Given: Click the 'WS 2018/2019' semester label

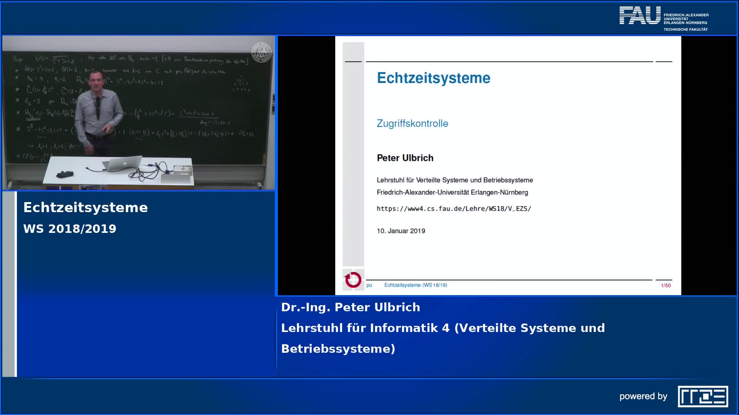Looking at the screenshot, I should click(x=70, y=229).
